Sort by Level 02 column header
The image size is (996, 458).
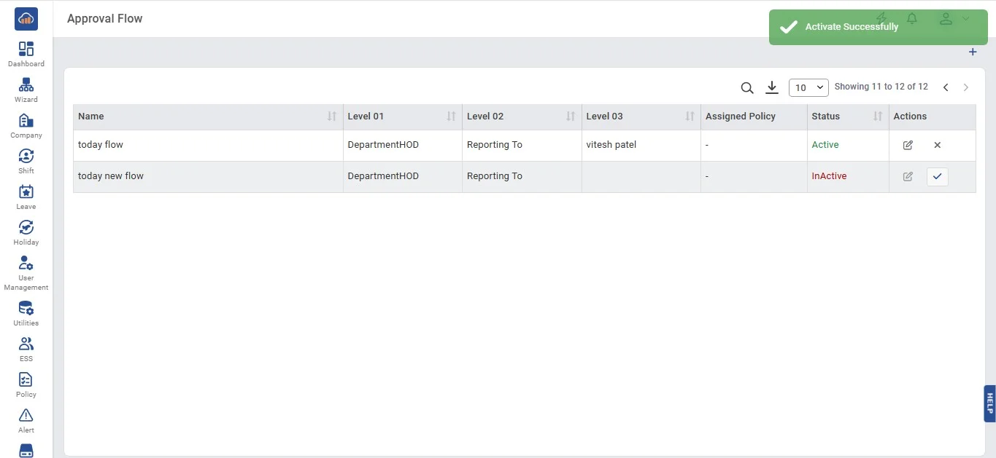tap(571, 117)
